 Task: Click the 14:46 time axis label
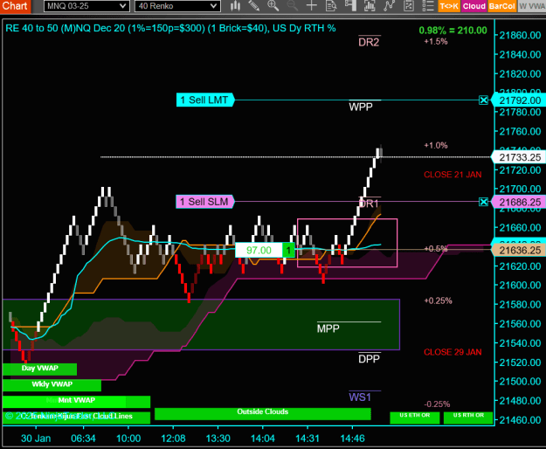[352, 439]
